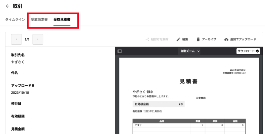Click やぎさく 御中 in the PDF
This screenshot has height=134, width=265.
(x=143, y=92)
